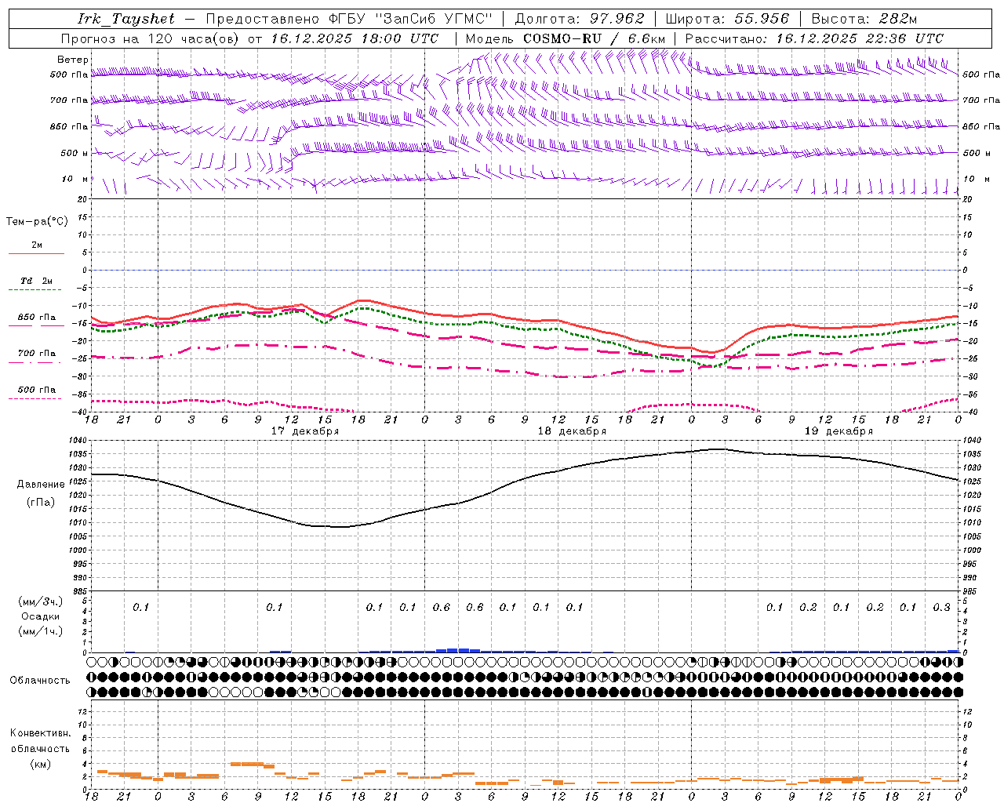Screen dimensions: 1004x803
Task: Click the solid line sample beneath 2м legend
Action: (x=36, y=253)
